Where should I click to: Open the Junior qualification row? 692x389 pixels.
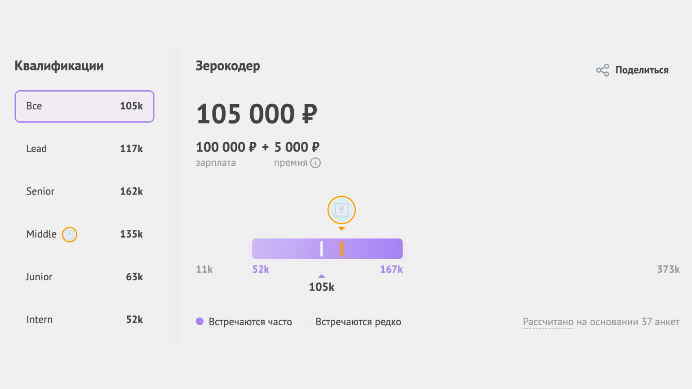click(x=84, y=277)
